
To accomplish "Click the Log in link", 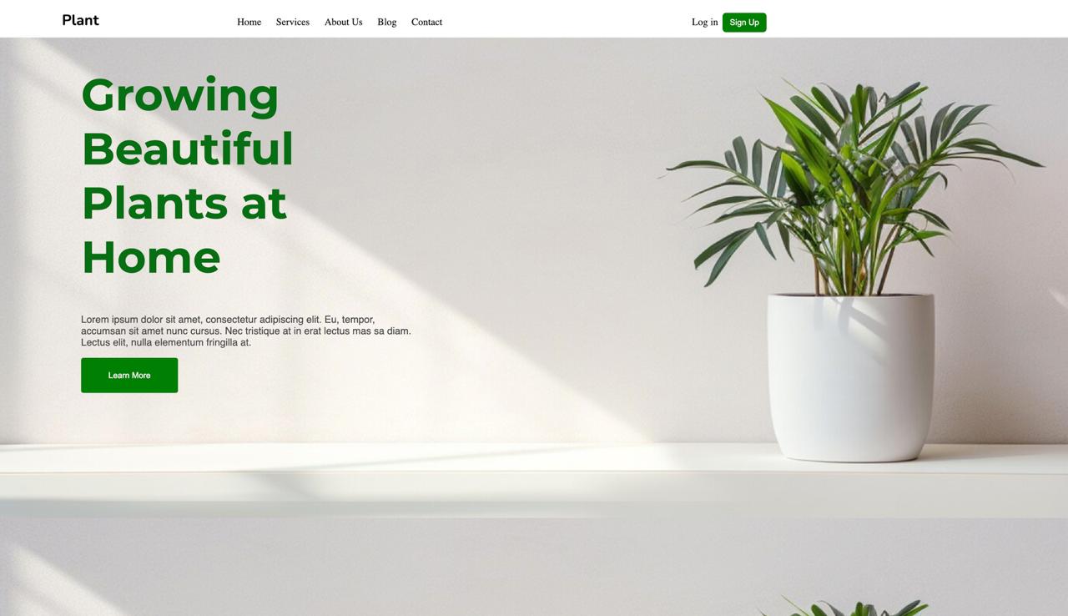I will [x=704, y=22].
